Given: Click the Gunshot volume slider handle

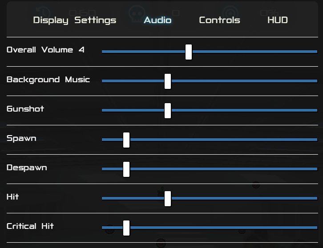Looking at the screenshot, I should [168, 111].
